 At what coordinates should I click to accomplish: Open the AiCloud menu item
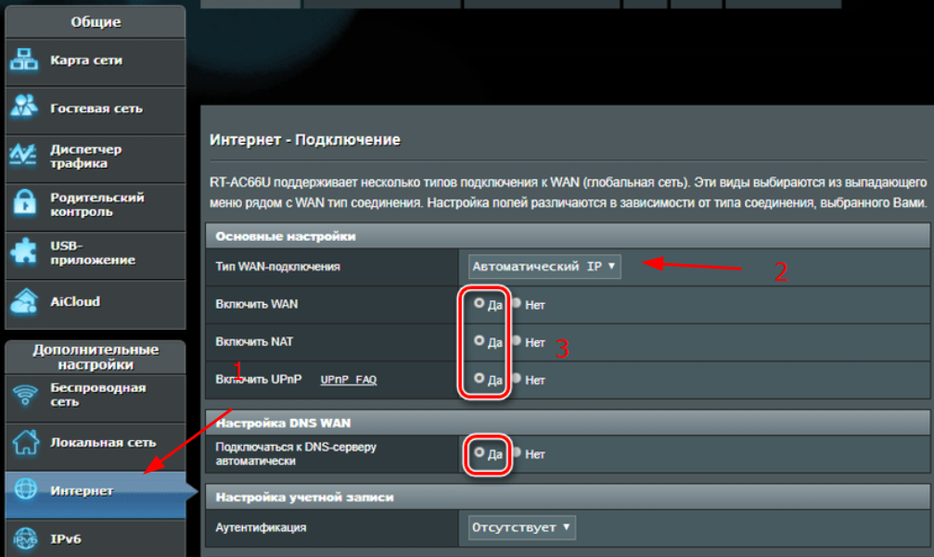(x=96, y=304)
